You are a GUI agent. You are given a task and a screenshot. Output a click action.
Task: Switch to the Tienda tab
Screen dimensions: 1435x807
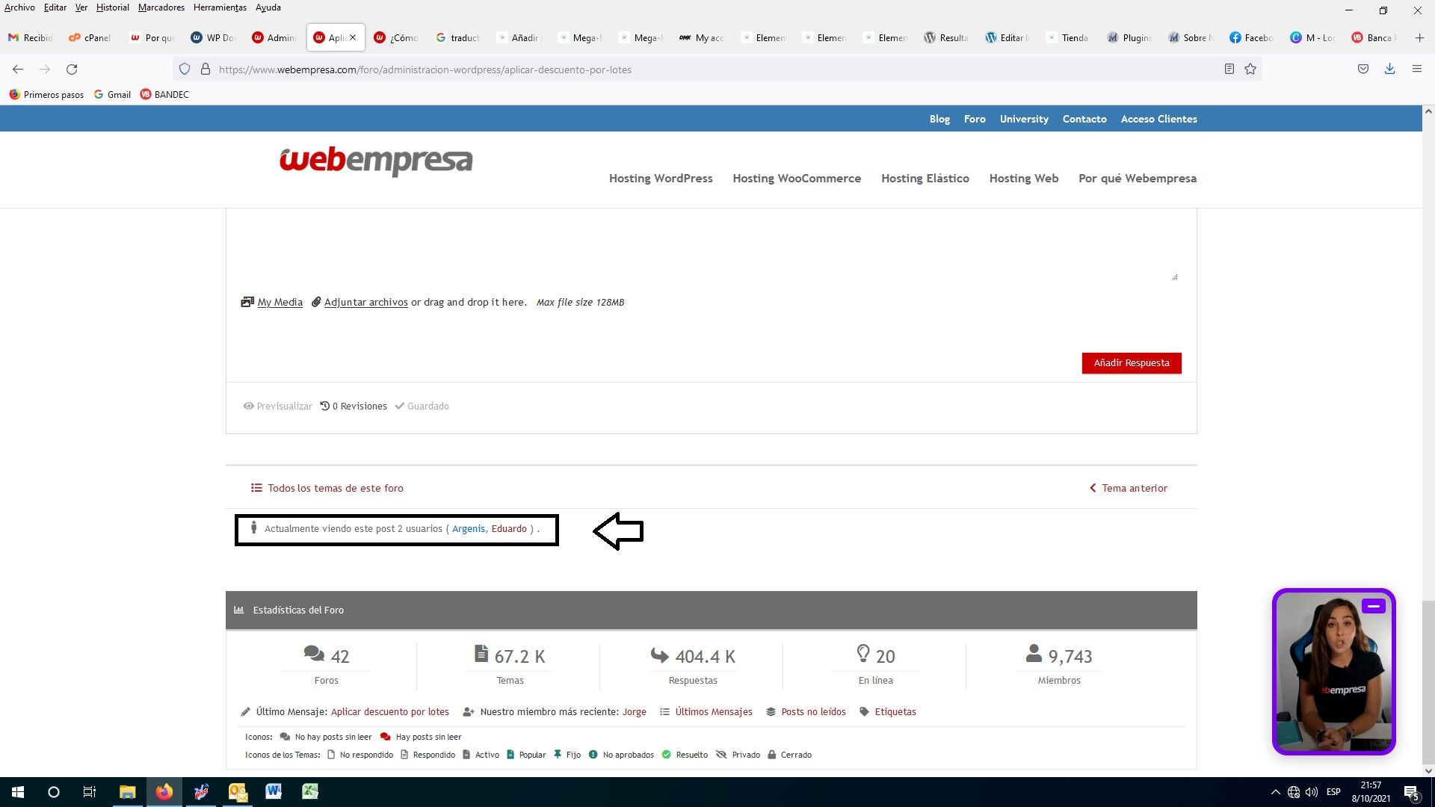tap(1069, 37)
